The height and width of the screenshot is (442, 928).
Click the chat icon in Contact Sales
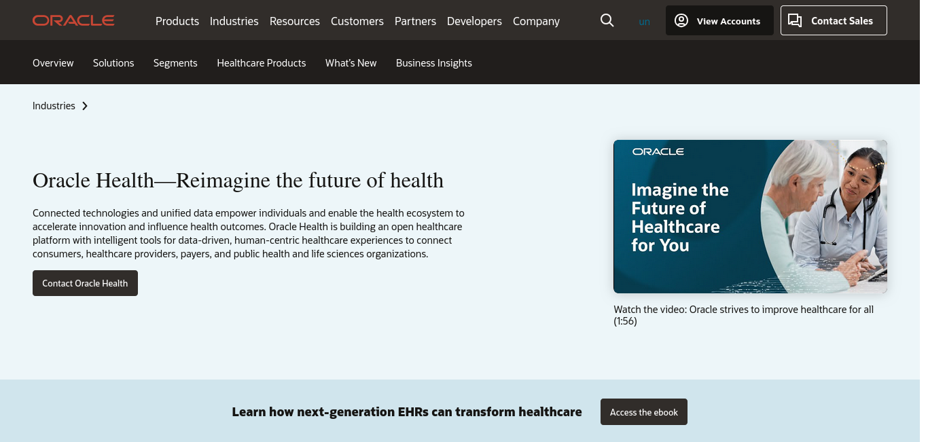[x=795, y=20]
